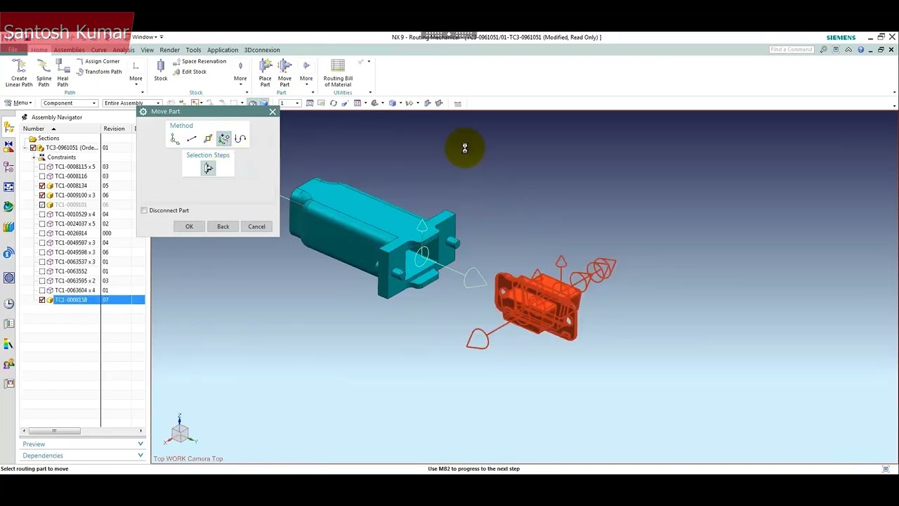Open the Stock tool
899x506 pixels.
coord(161,70)
